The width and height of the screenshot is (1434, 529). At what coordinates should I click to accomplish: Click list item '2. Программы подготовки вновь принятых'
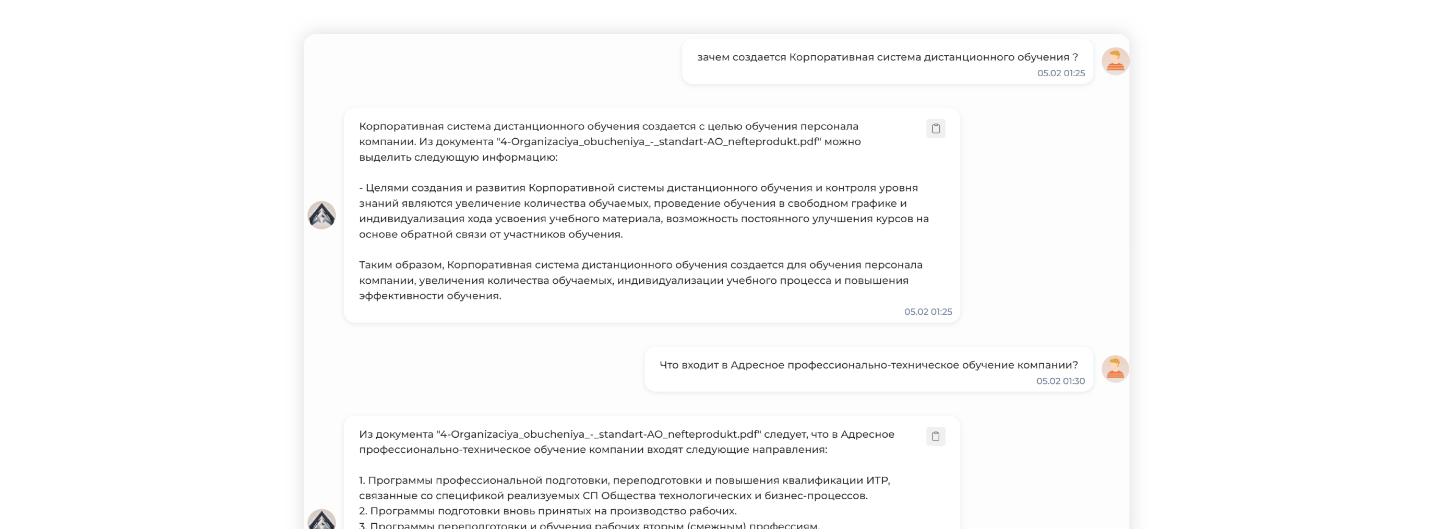[x=548, y=511]
